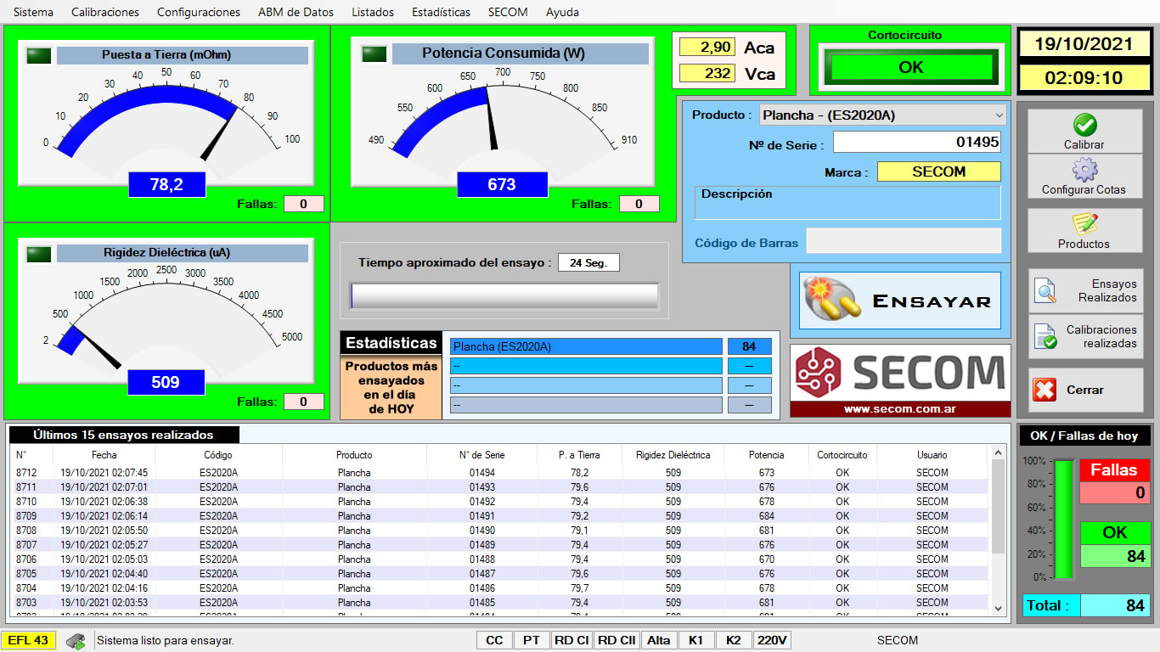Viewport: 1160px width, 652px height.
Task: Click the red X Cerrar icon
Action: coord(1045,390)
